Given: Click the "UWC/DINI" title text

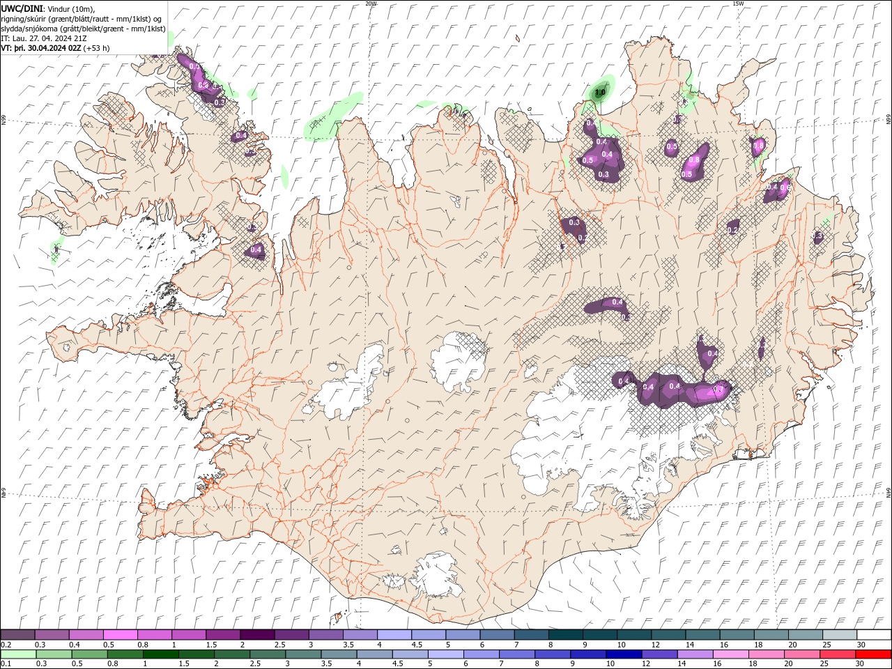Looking at the screenshot, I should [x=22, y=8].
